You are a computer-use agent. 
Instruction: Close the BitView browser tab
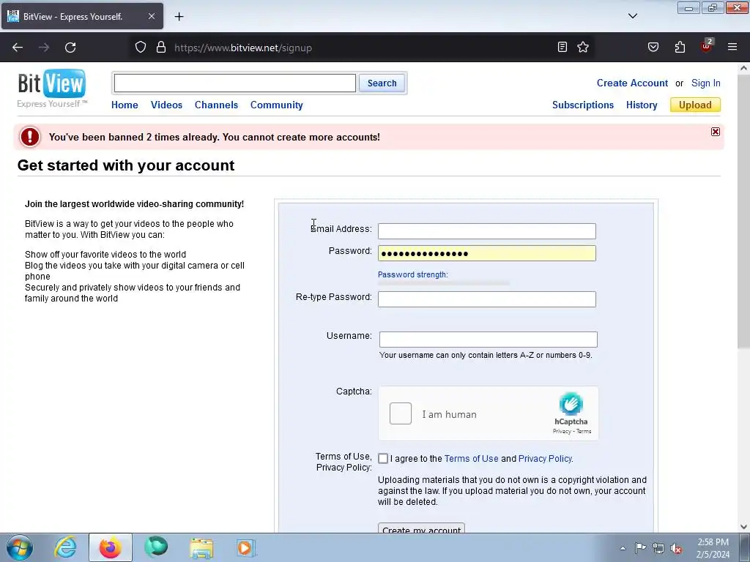coord(151,16)
